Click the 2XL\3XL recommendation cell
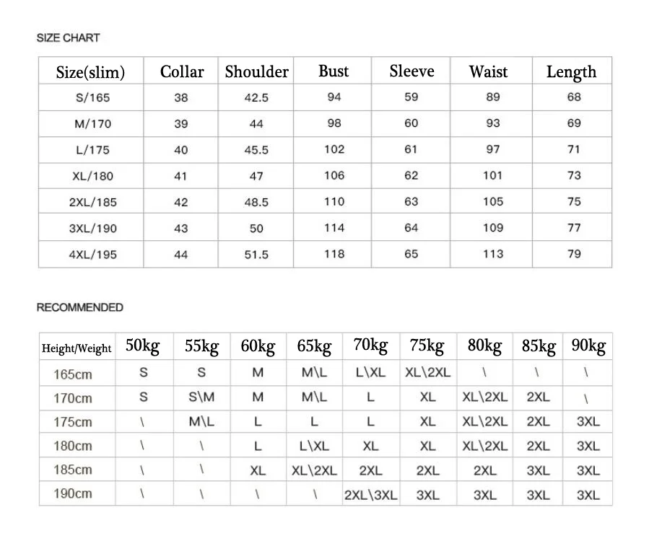The height and width of the screenshot is (546, 649). point(371,495)
